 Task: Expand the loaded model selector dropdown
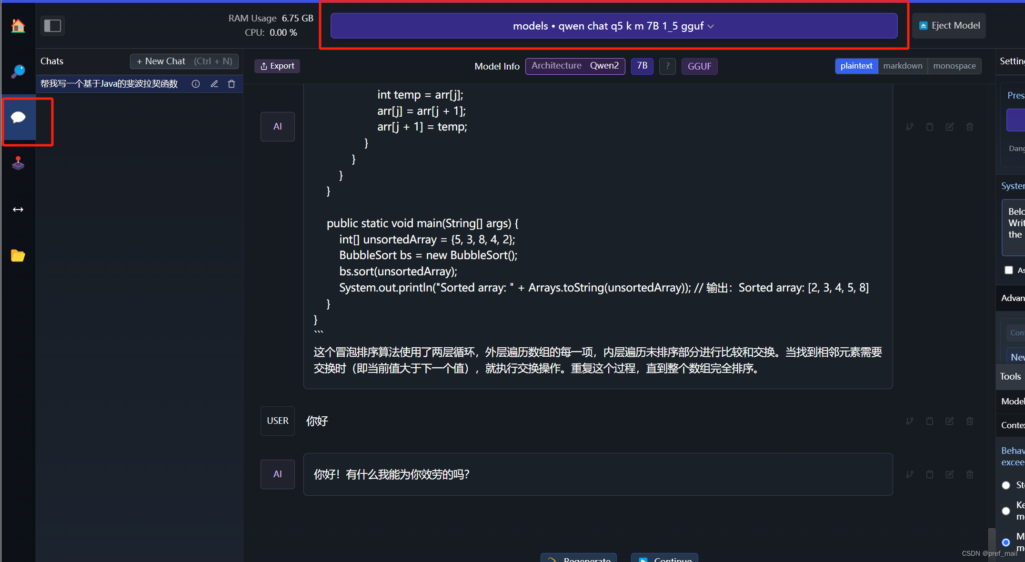[613, 26]
